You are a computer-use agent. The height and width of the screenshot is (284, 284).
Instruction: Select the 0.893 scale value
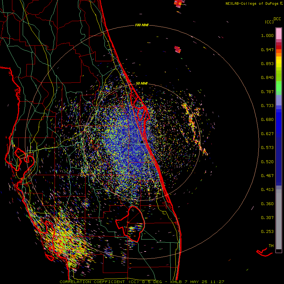[x=267, y=63]
